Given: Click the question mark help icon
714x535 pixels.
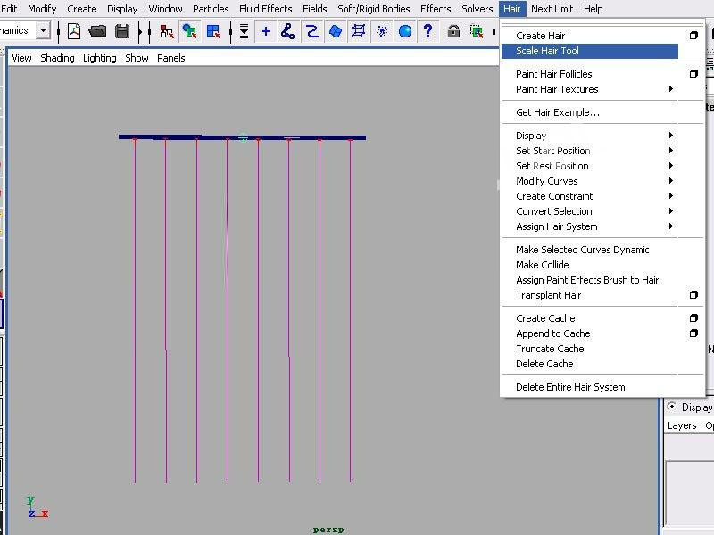Looking at the screenshot, I should click(428, 31).
